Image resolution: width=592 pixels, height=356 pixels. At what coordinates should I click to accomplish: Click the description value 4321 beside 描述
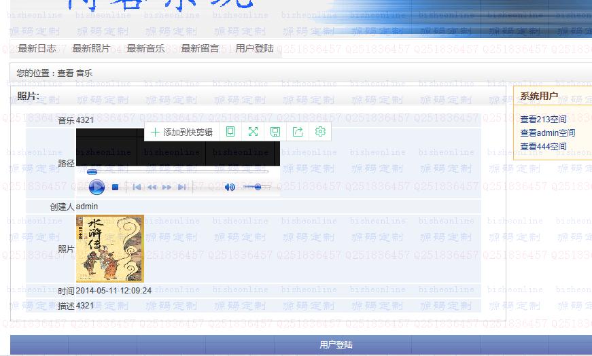click(84, 306)
